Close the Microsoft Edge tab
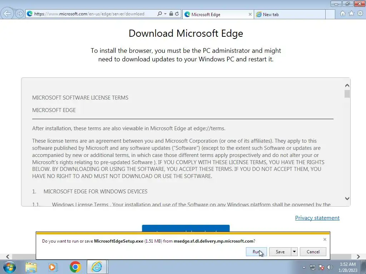 point(250,14)
